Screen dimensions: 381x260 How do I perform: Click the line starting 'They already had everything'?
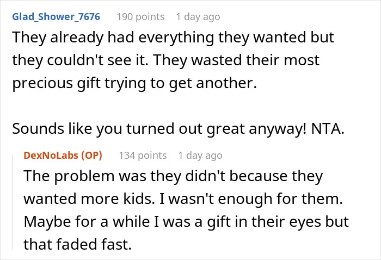(x=173, y=38)
